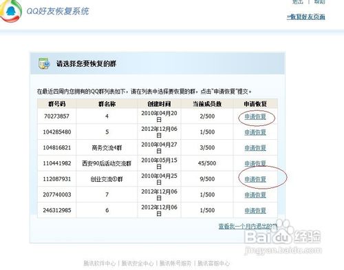Select group number 246312985 cell
The height and width of the screenshot is (270, 344).
click(x=57, y=210)
